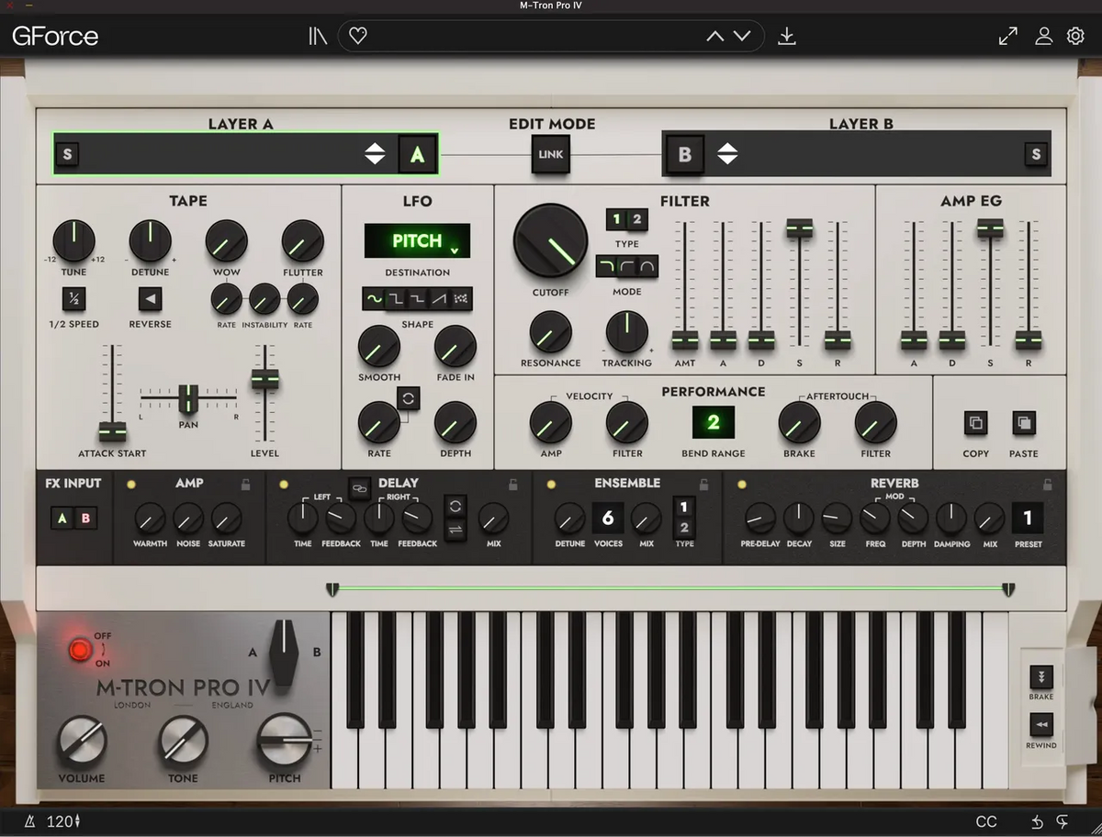
Task: Click the Bend Range value 2
Action: click(714, 423)
